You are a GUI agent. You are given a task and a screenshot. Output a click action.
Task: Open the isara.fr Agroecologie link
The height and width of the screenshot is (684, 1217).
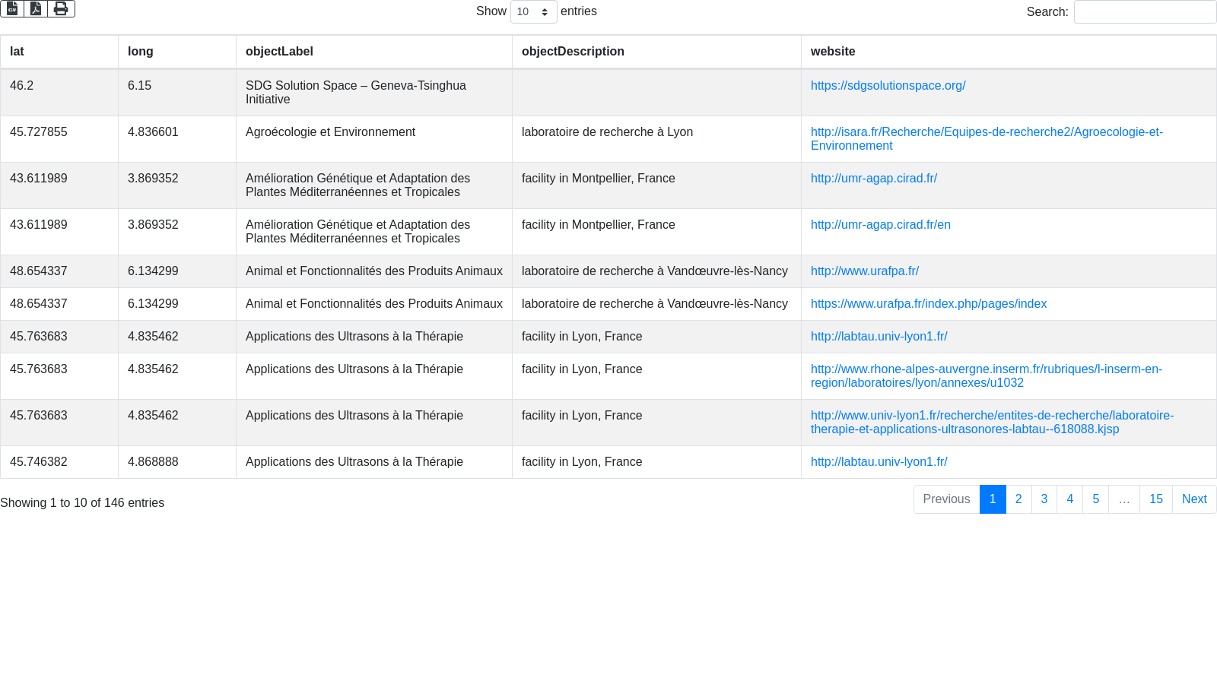(x=986, y=133)
